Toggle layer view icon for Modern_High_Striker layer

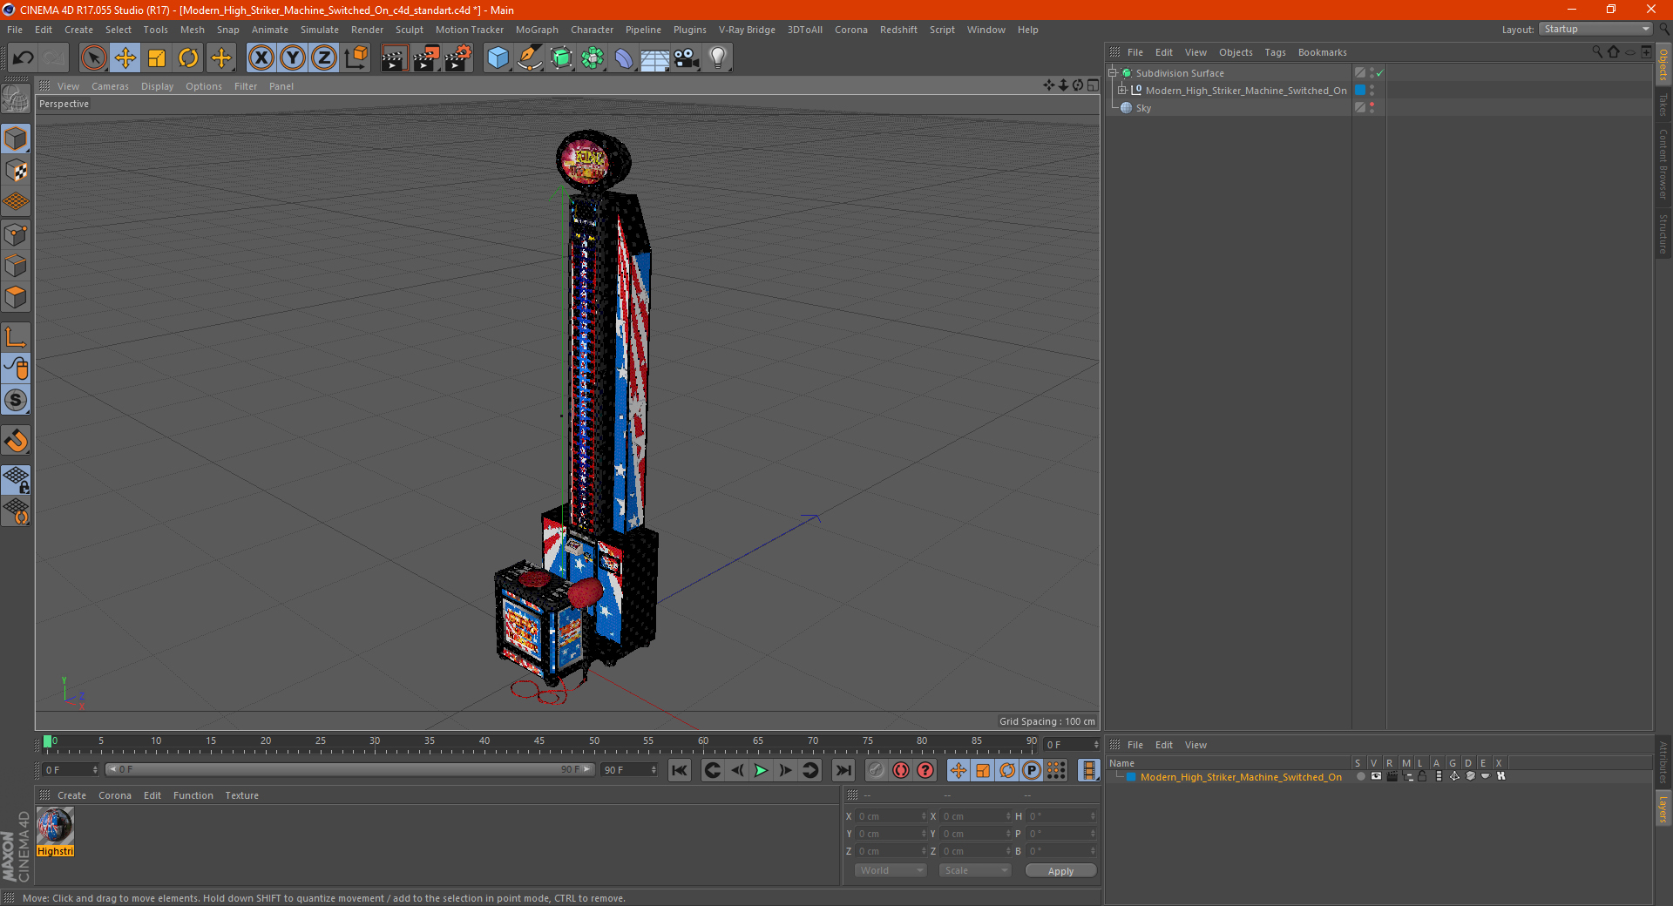tap(1376, 776)
